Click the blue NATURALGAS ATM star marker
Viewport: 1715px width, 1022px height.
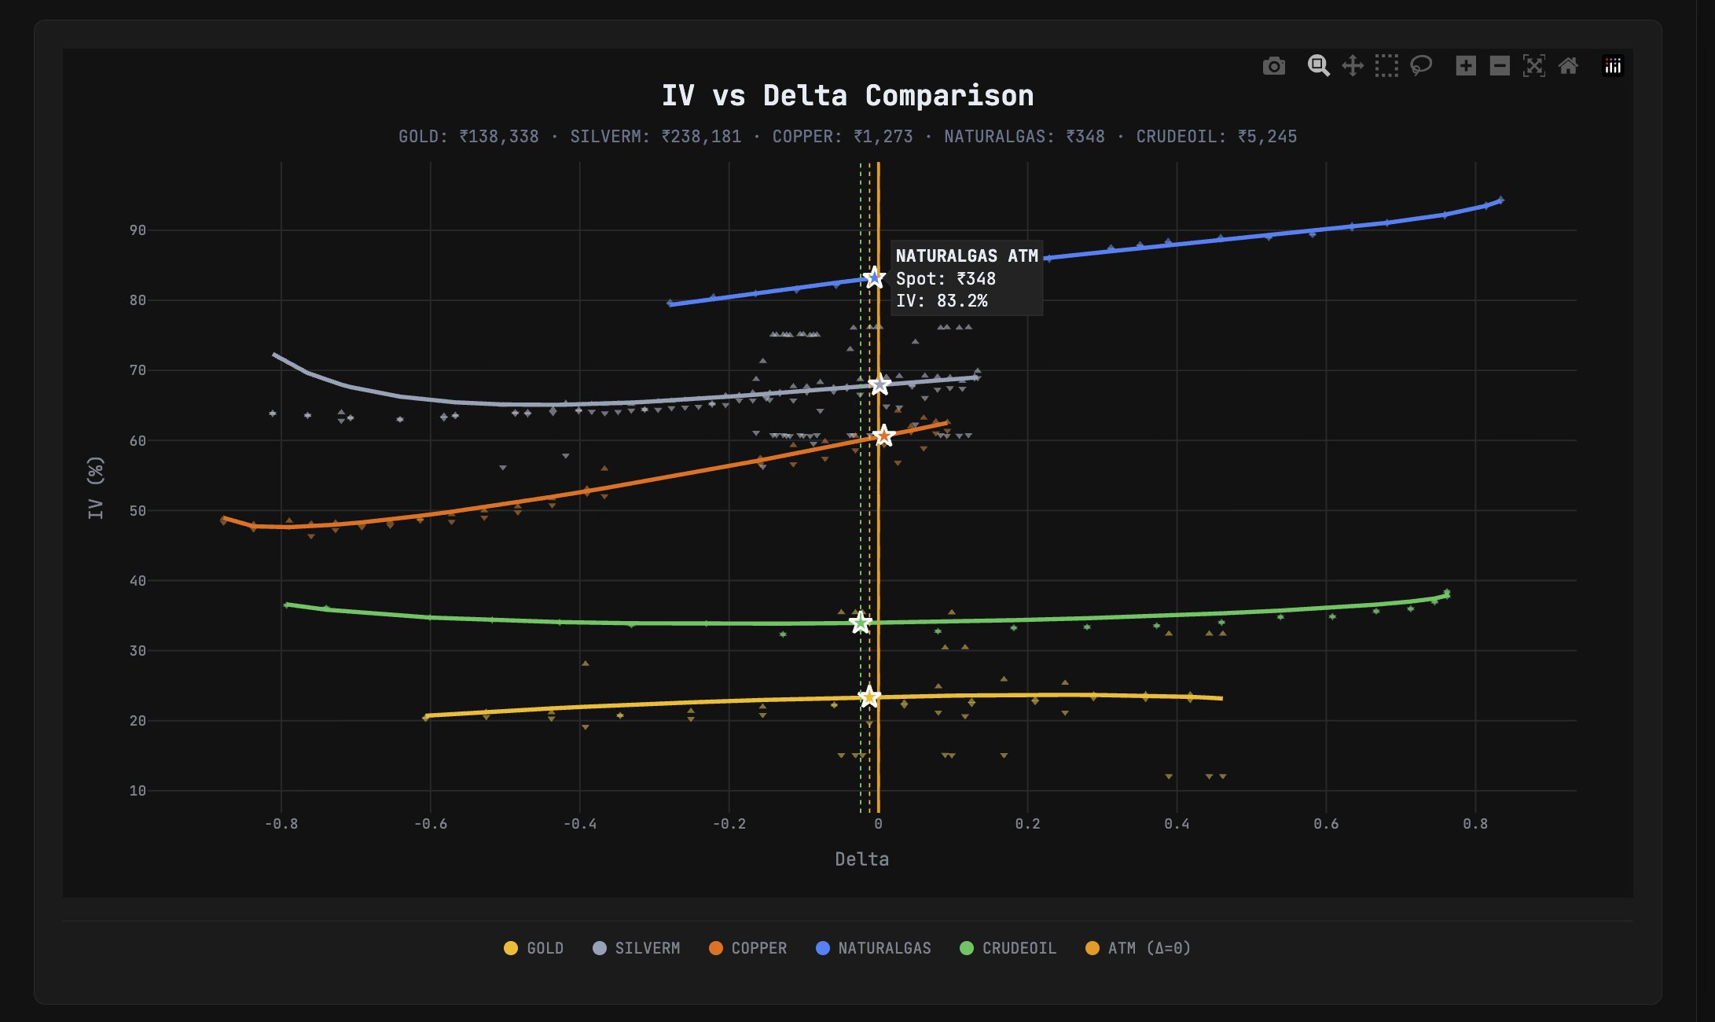click(874, 278)
